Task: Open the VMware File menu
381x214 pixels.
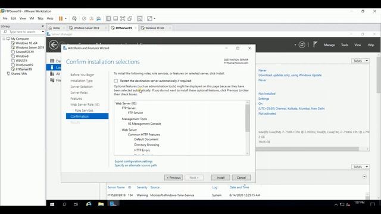Action: pos(5,18)
